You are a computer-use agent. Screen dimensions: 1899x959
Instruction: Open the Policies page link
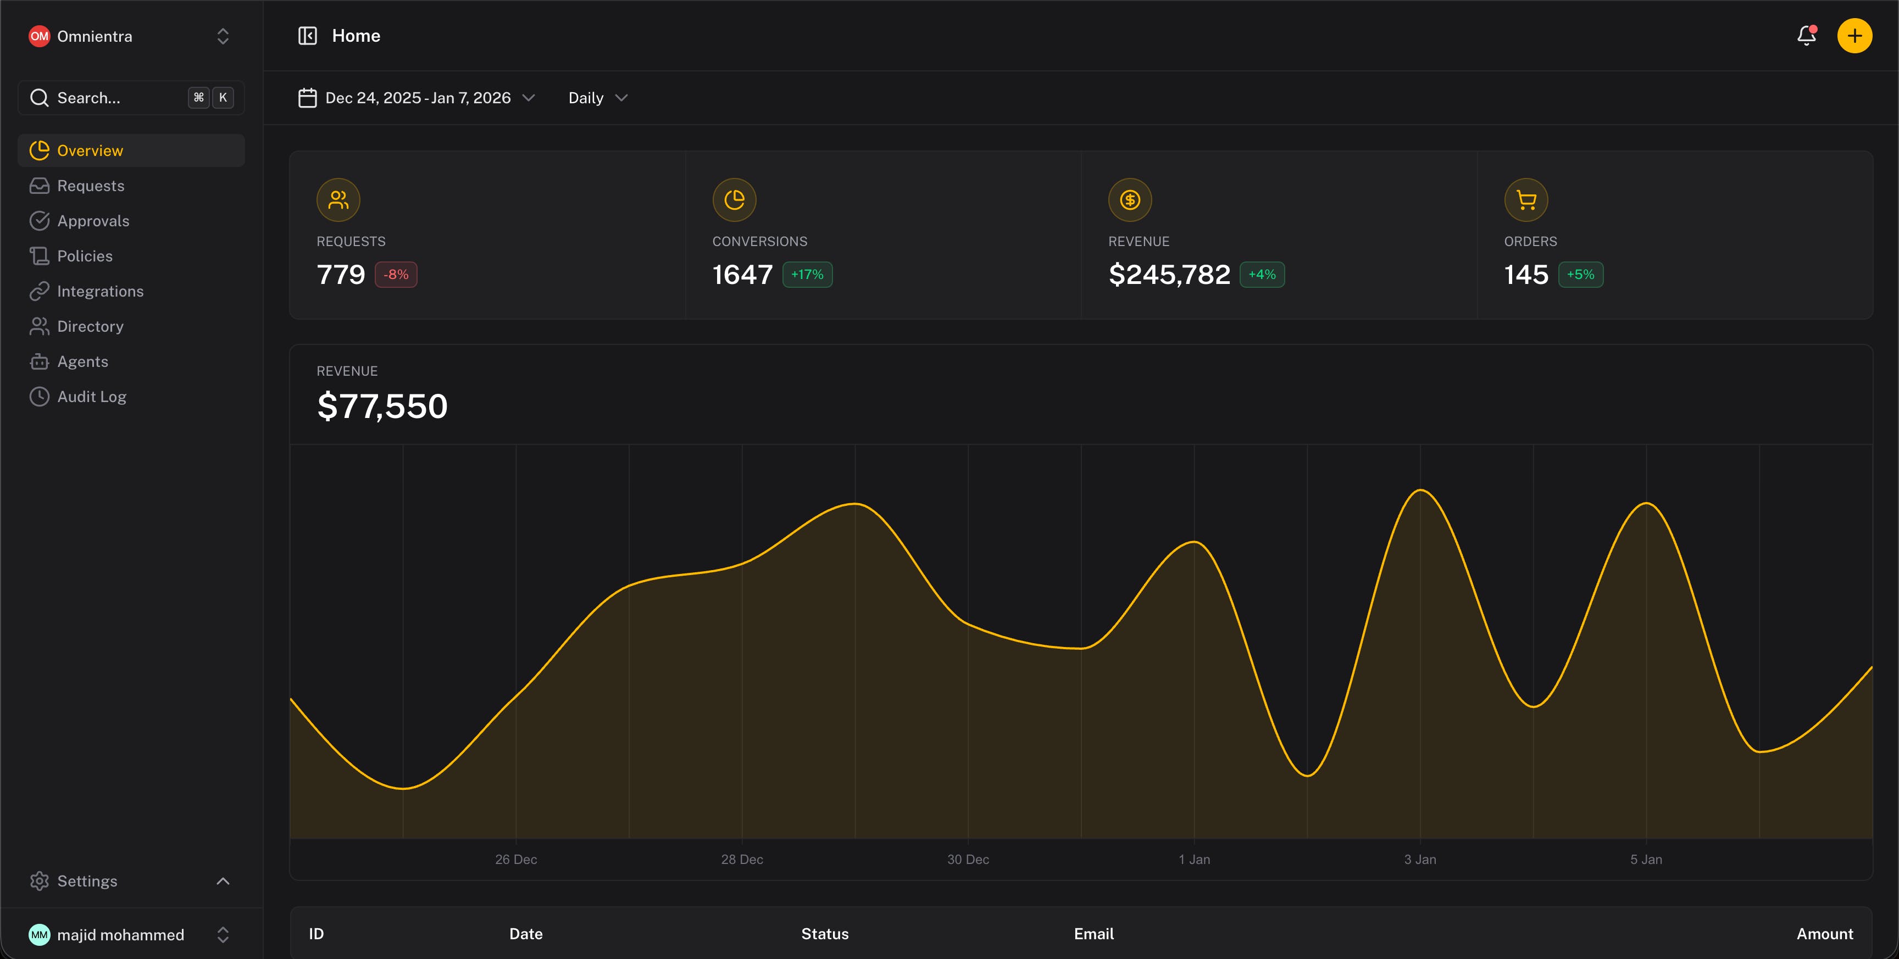[85, 256]
